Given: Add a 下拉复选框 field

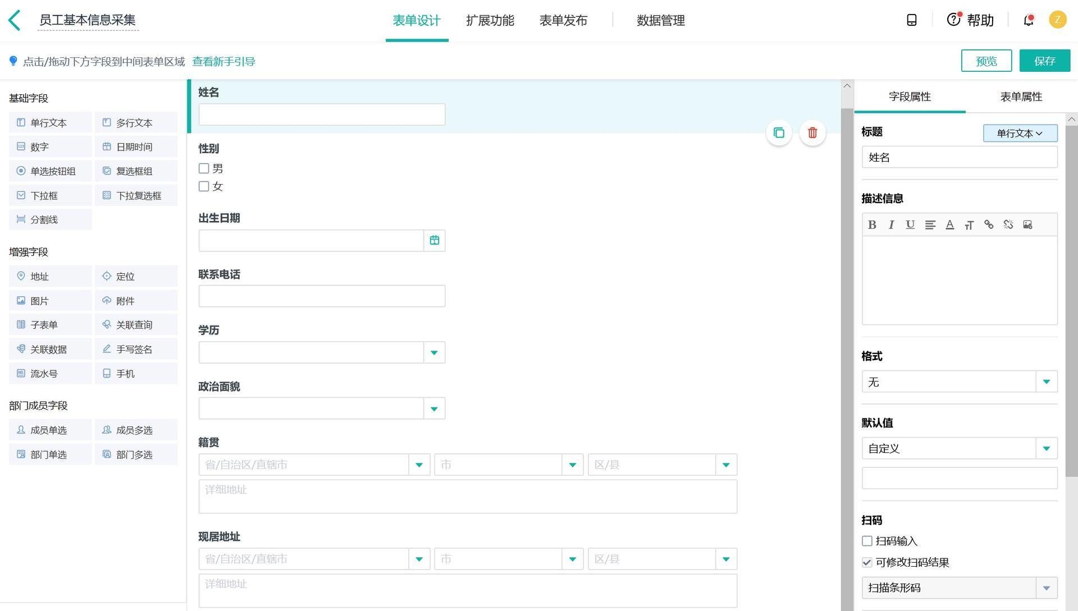Looking at the screenshot, I should (x=136, y=195).
